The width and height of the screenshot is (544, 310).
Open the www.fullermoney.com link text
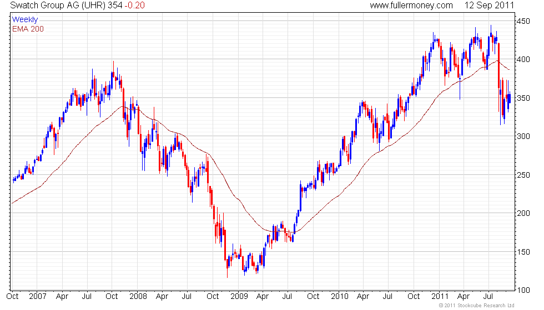pyautogui.click(x=411, y=5)
